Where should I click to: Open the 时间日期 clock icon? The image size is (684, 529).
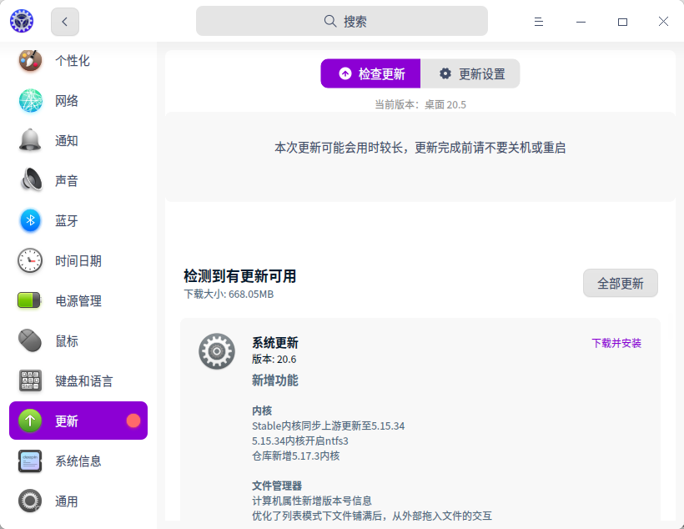[30, 260]
